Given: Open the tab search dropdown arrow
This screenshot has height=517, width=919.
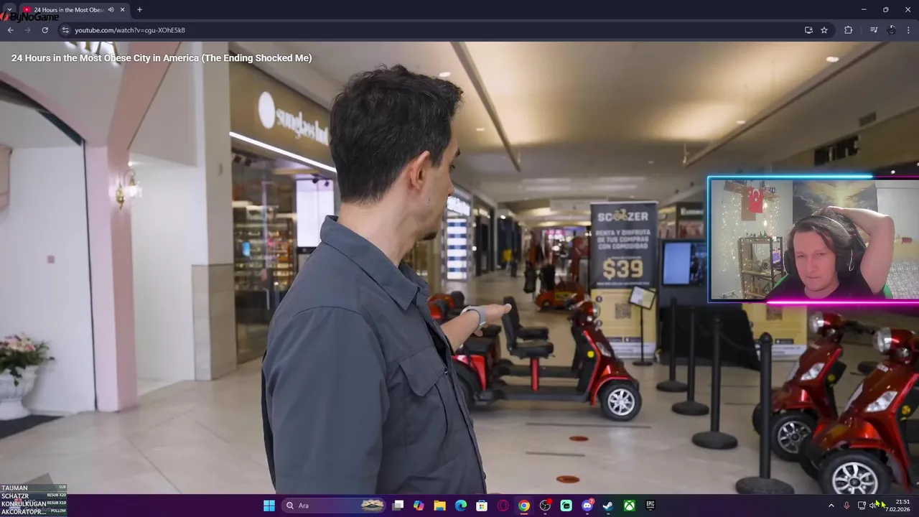Looking at the screenshot, I should 9,9.
